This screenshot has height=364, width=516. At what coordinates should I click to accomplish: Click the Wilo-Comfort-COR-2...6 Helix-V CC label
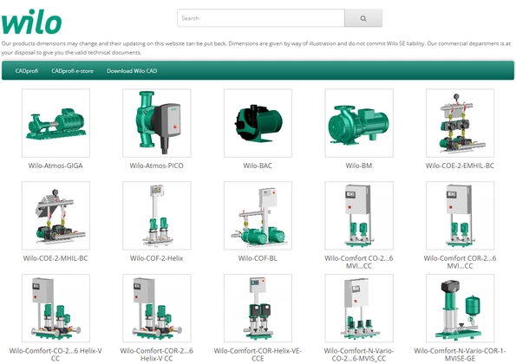tap(157, 354)
